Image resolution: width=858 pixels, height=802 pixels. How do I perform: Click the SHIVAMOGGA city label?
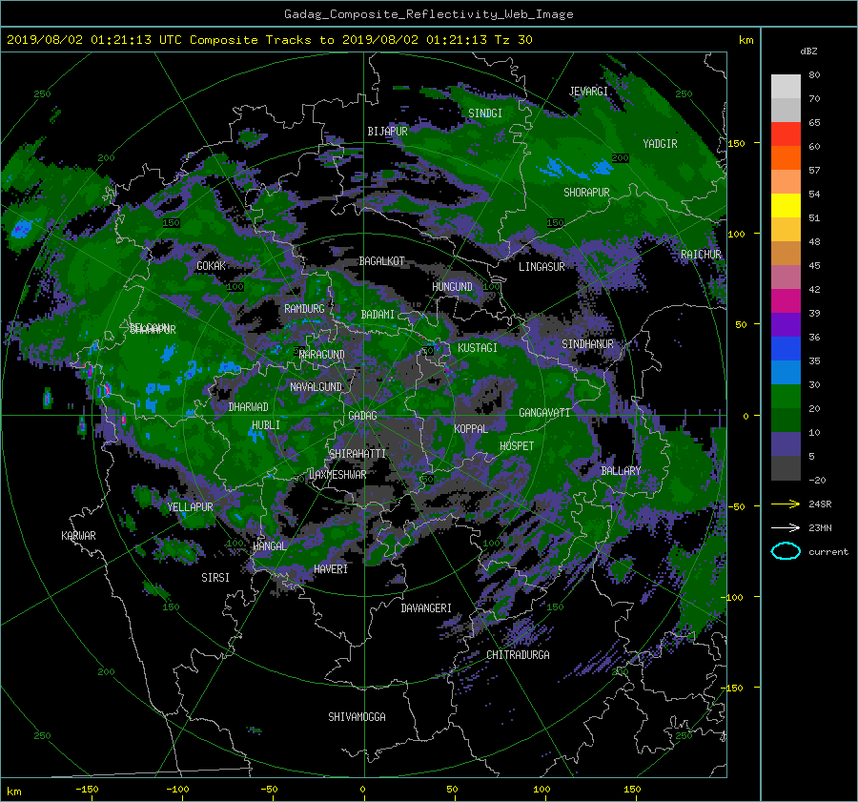(x=357, y=716)
